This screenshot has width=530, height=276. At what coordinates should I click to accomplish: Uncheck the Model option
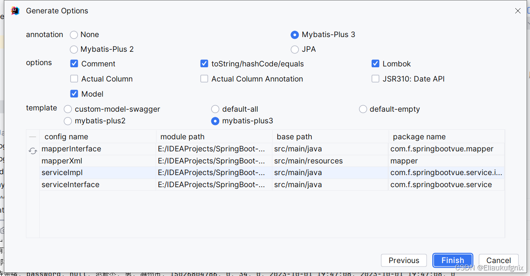click(74, 94)
